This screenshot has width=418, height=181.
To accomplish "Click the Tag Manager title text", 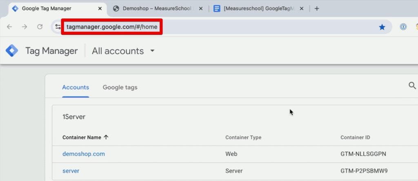I will (51, 51).
